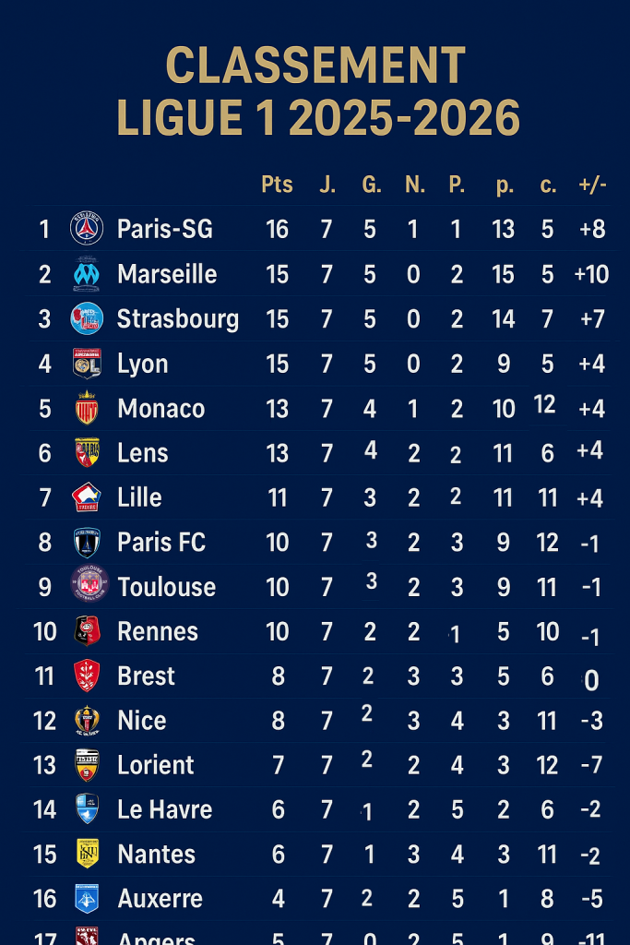Click the Toulouse club crest
The height and width of the screenshot is (945, 630).
click(x=89, y=585)
